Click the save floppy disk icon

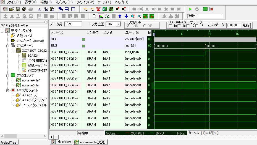(18, 9)
